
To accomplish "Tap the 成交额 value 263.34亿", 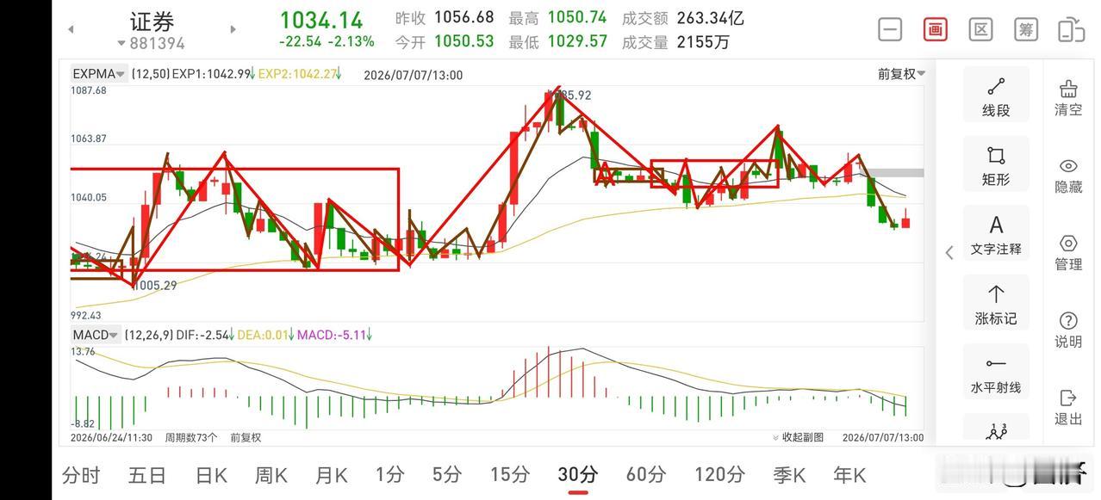I will (711, 17).
